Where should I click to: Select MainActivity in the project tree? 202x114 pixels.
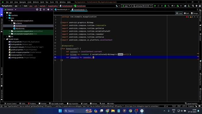[20, 28]
